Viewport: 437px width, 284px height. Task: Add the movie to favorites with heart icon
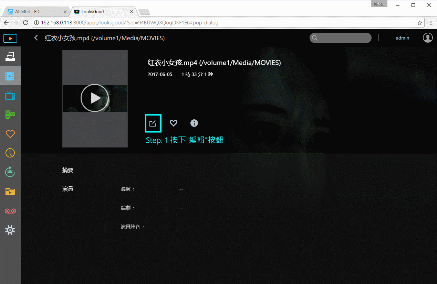(174, 123)
